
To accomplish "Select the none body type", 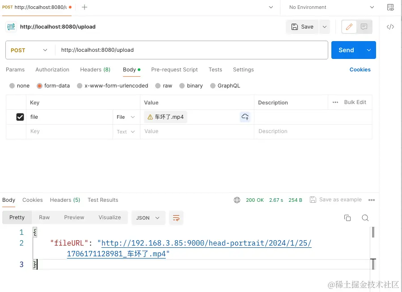I will click(12, 86).
